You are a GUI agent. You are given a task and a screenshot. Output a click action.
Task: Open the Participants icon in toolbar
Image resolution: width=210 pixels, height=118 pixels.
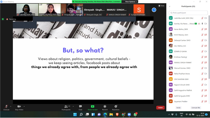click(66, 106)
